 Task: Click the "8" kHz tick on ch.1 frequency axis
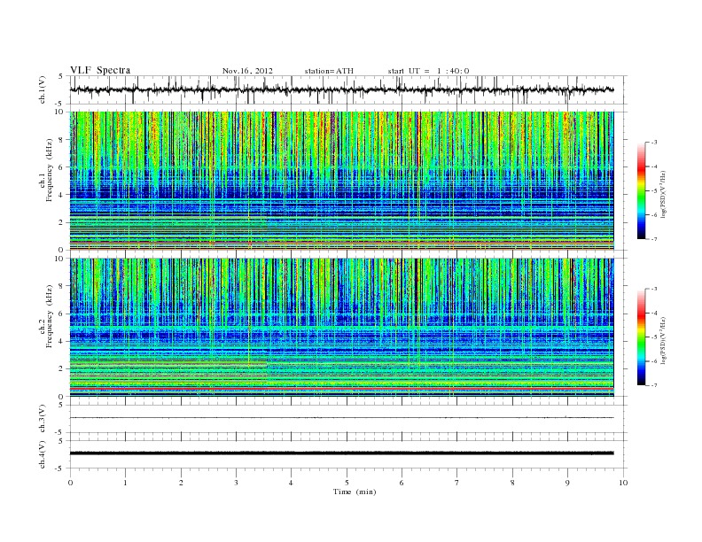(61, 139)
